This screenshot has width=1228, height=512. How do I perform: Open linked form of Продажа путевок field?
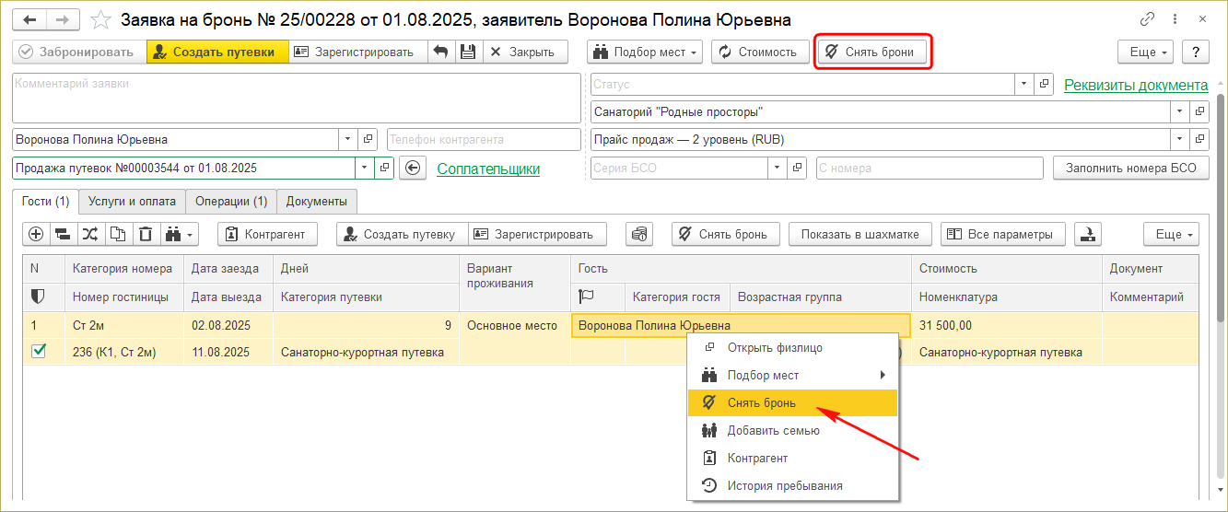pyautogui.click(x=385, y=169)
